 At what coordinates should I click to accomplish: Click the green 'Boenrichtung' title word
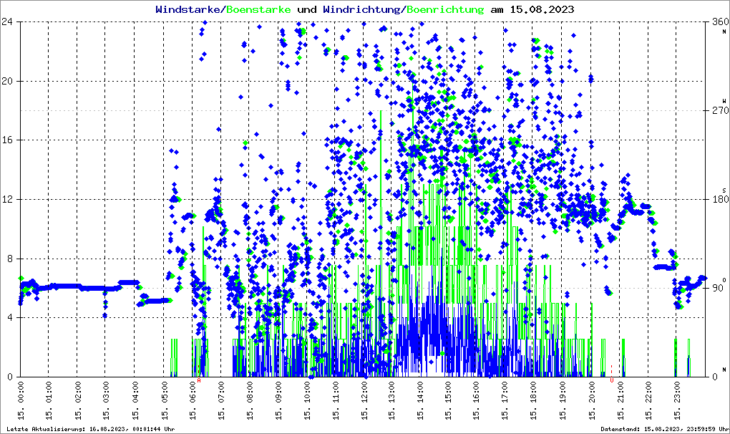pyautogui.click(x=445, y=9)
